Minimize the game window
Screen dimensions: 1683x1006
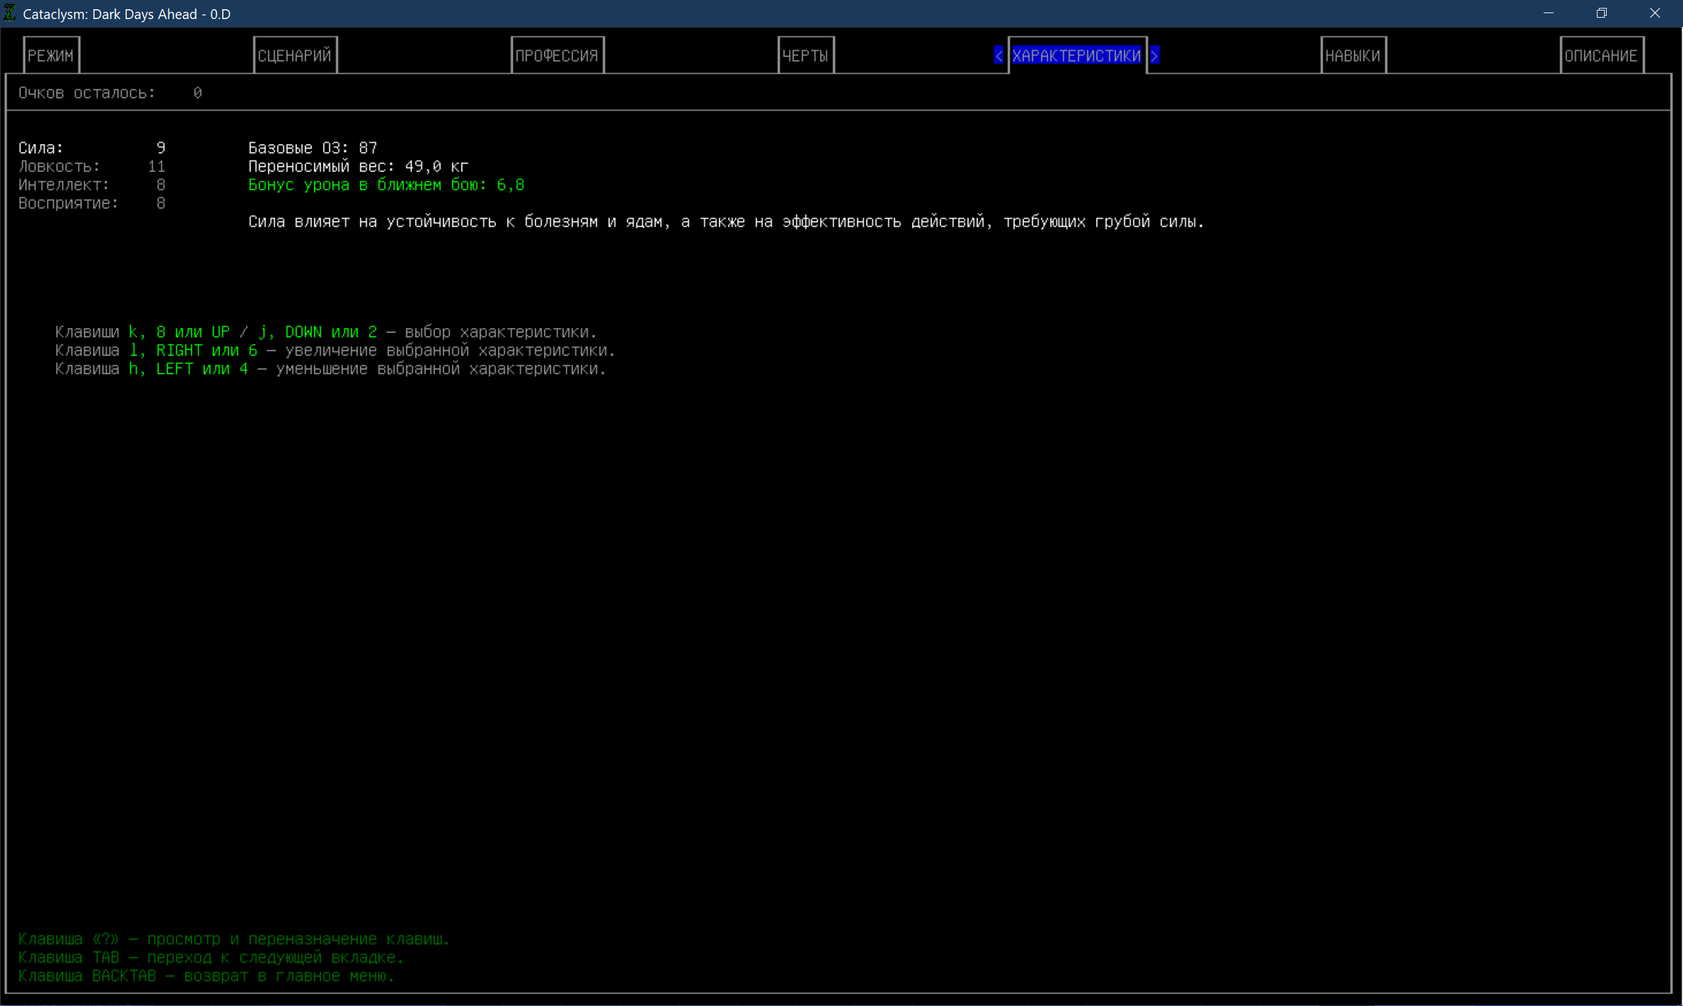click(x=1548, y=14)
